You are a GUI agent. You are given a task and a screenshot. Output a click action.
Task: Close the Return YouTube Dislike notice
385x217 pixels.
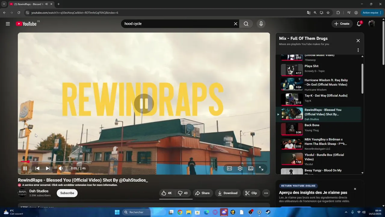(355, 189)
